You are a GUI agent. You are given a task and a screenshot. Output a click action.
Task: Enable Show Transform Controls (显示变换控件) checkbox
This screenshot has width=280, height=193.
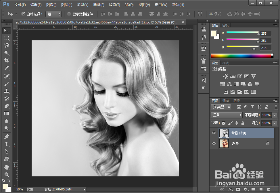(x=69, y=14)
